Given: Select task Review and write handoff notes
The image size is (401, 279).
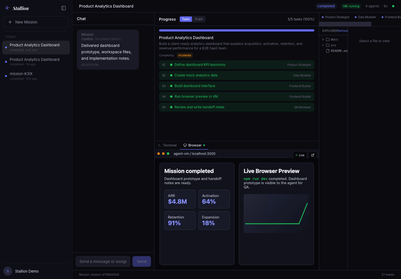Looking at the screenshot, I should point(237,107).
